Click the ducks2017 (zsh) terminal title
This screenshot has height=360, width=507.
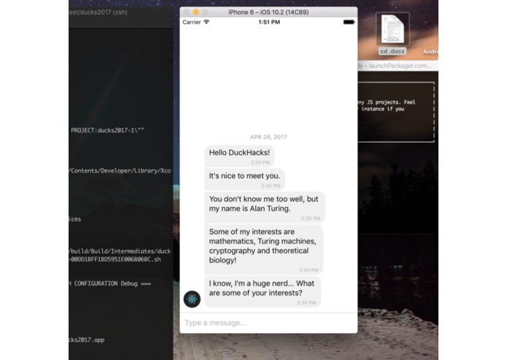tap(98, 12)
